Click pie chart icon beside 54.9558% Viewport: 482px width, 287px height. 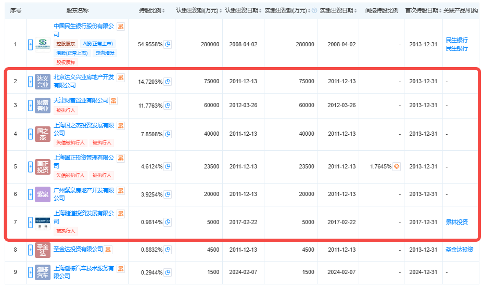[168, 45]
